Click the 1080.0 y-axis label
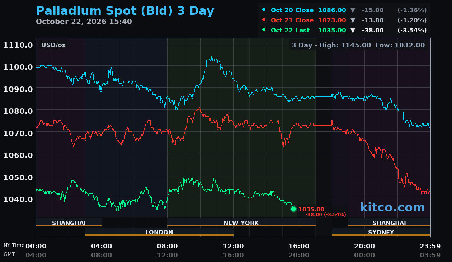This screenshot has height=262, width=452. click(x=18, y=111)
